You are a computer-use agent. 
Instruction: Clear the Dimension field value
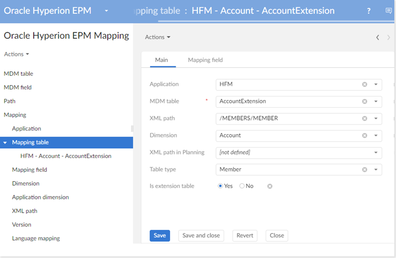click(365, 135)
